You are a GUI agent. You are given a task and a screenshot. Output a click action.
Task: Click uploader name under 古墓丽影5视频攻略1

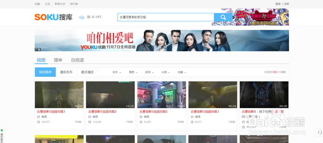pyautogui.click(x=44, y=117)
